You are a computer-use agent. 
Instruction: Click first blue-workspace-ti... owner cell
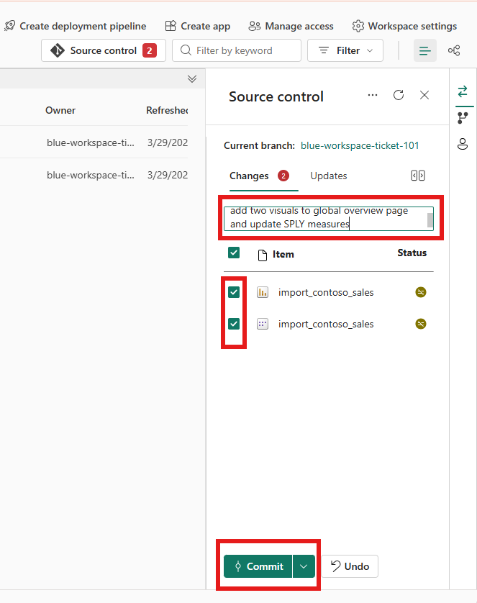[x=91, y=142]
